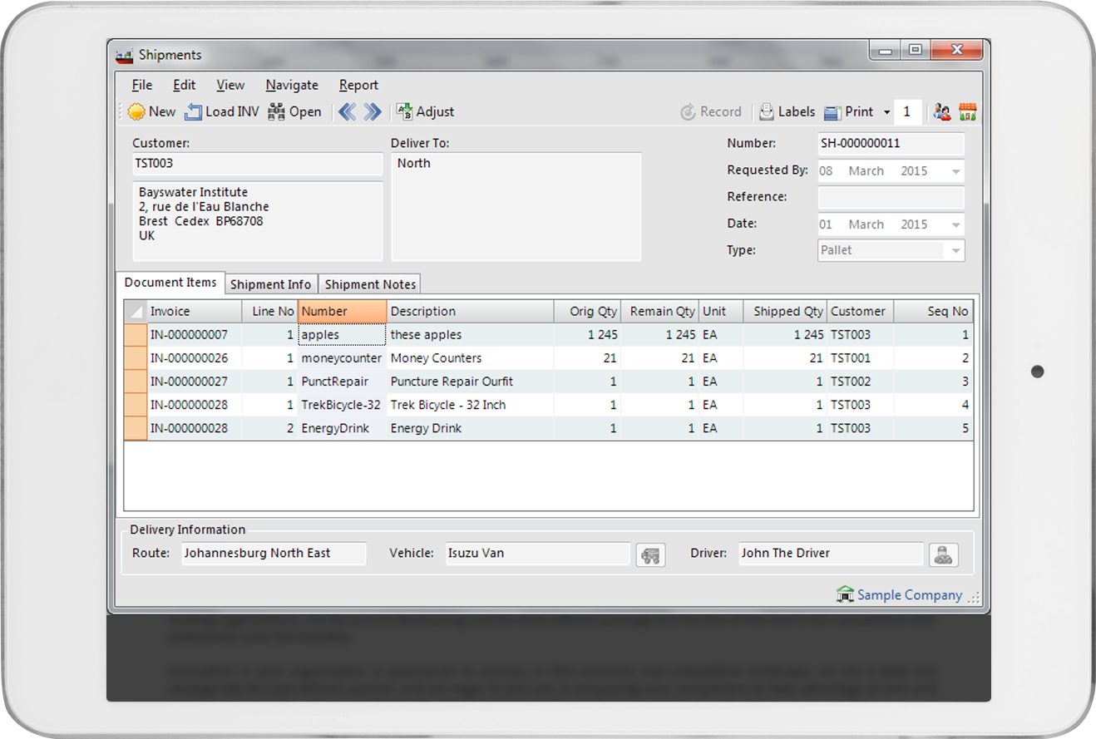
Task: Click the New shipment toolbar icon
Action: pos(137,111)
